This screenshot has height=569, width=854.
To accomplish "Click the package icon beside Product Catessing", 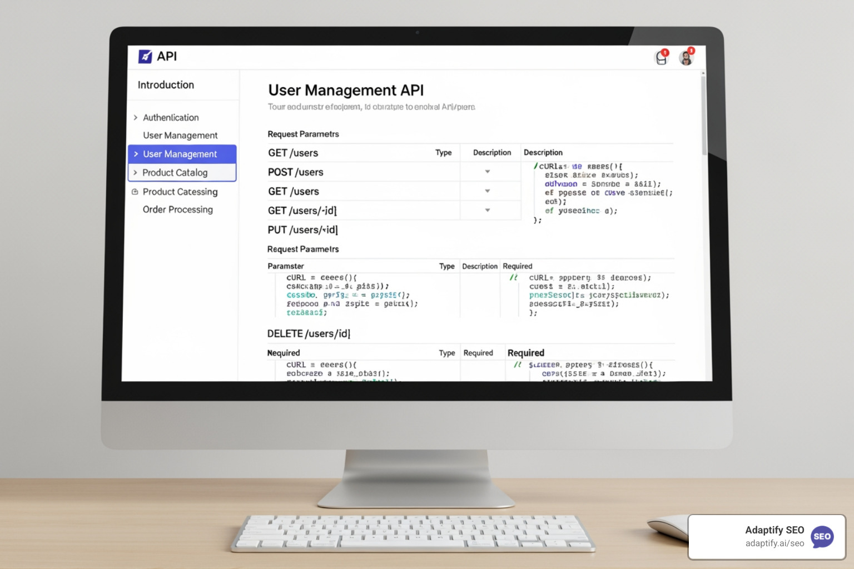I will (135, 192).
